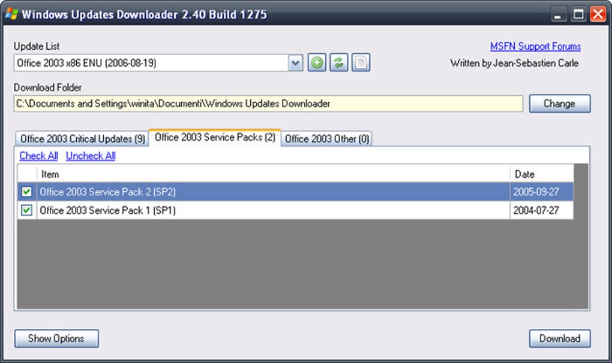The height and width of the screenshot is (363, 612).
Task: Click the Change folder button
Action: (560, 104)
